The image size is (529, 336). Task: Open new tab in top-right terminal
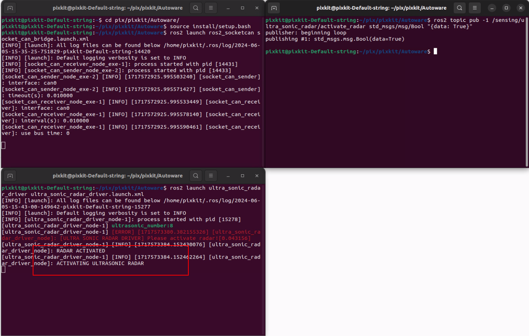coord(274,8)
